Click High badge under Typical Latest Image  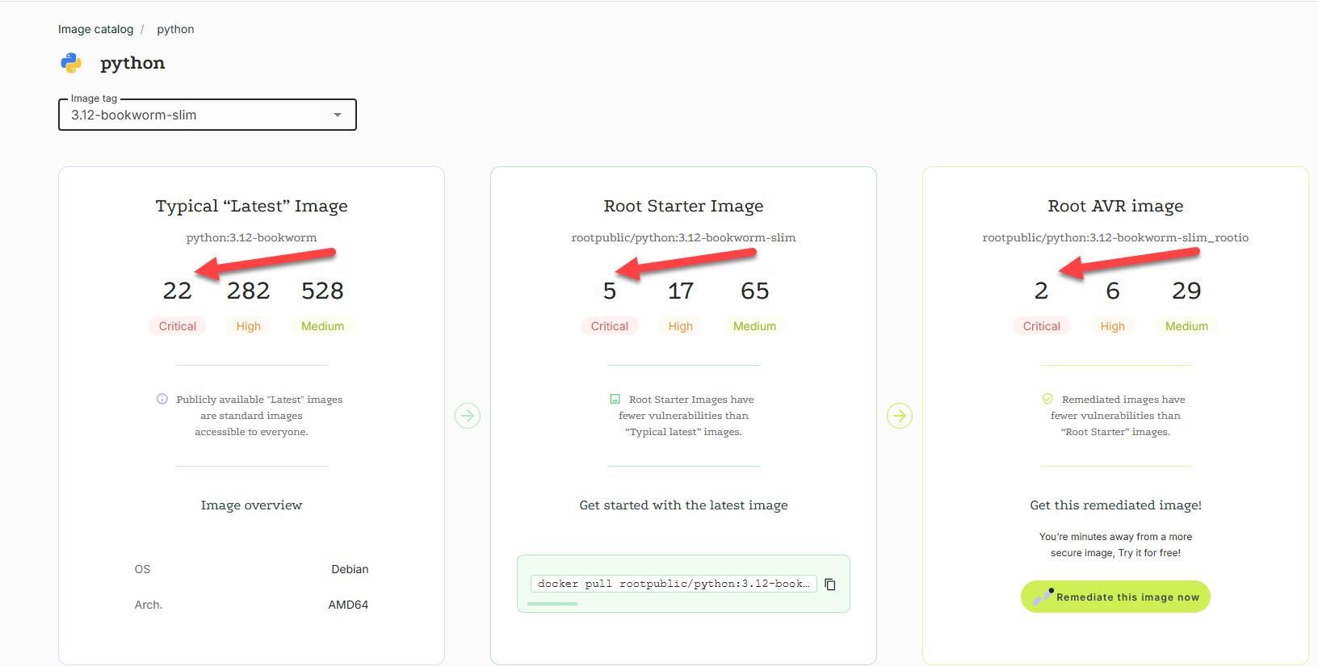coord(249,326)
